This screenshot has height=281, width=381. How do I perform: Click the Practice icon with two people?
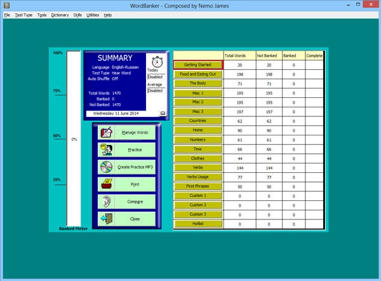pos(106,150)
